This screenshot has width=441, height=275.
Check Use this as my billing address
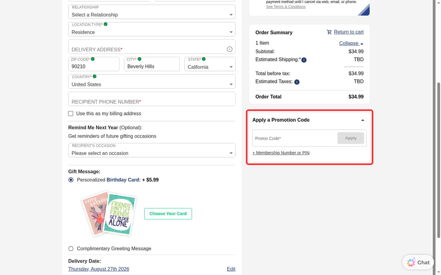[x=71, y=113]
